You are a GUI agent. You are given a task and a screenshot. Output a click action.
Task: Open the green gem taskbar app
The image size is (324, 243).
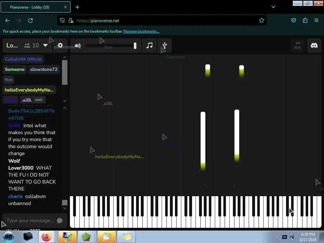click(x=86, y=237)
